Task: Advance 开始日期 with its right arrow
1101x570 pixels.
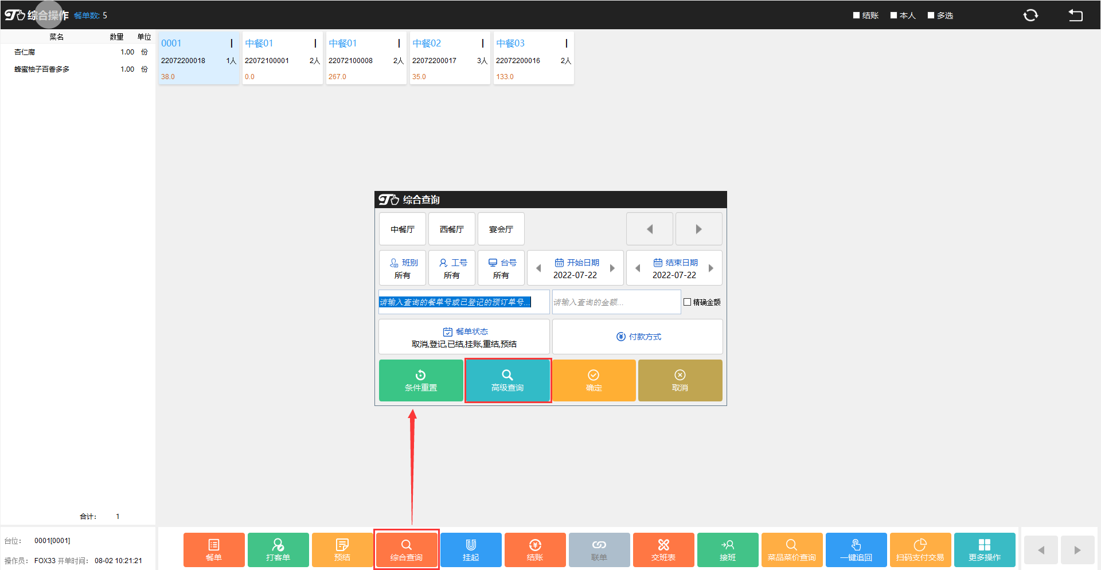Action: 612,268
